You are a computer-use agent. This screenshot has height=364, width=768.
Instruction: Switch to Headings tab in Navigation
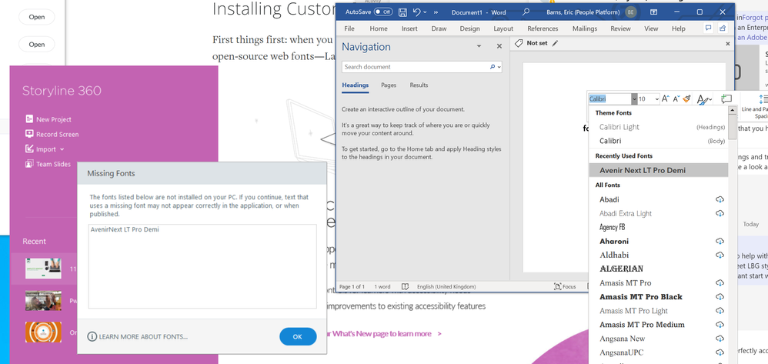(x=355, y=85)
